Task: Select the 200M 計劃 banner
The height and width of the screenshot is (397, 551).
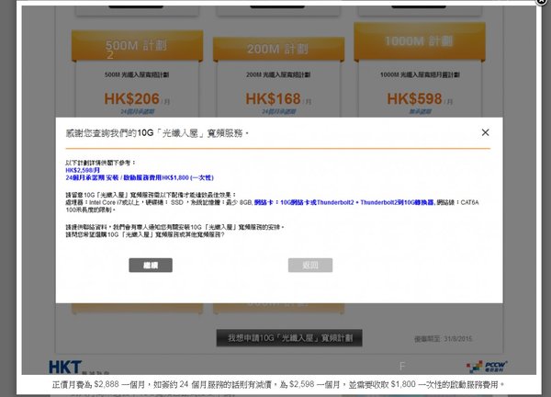Action: click(278, 50)
